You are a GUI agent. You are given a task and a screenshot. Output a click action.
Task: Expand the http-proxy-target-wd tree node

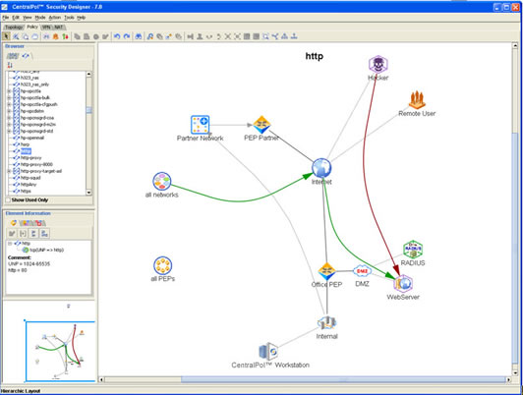pyautogui.click(x=10, y=171)
